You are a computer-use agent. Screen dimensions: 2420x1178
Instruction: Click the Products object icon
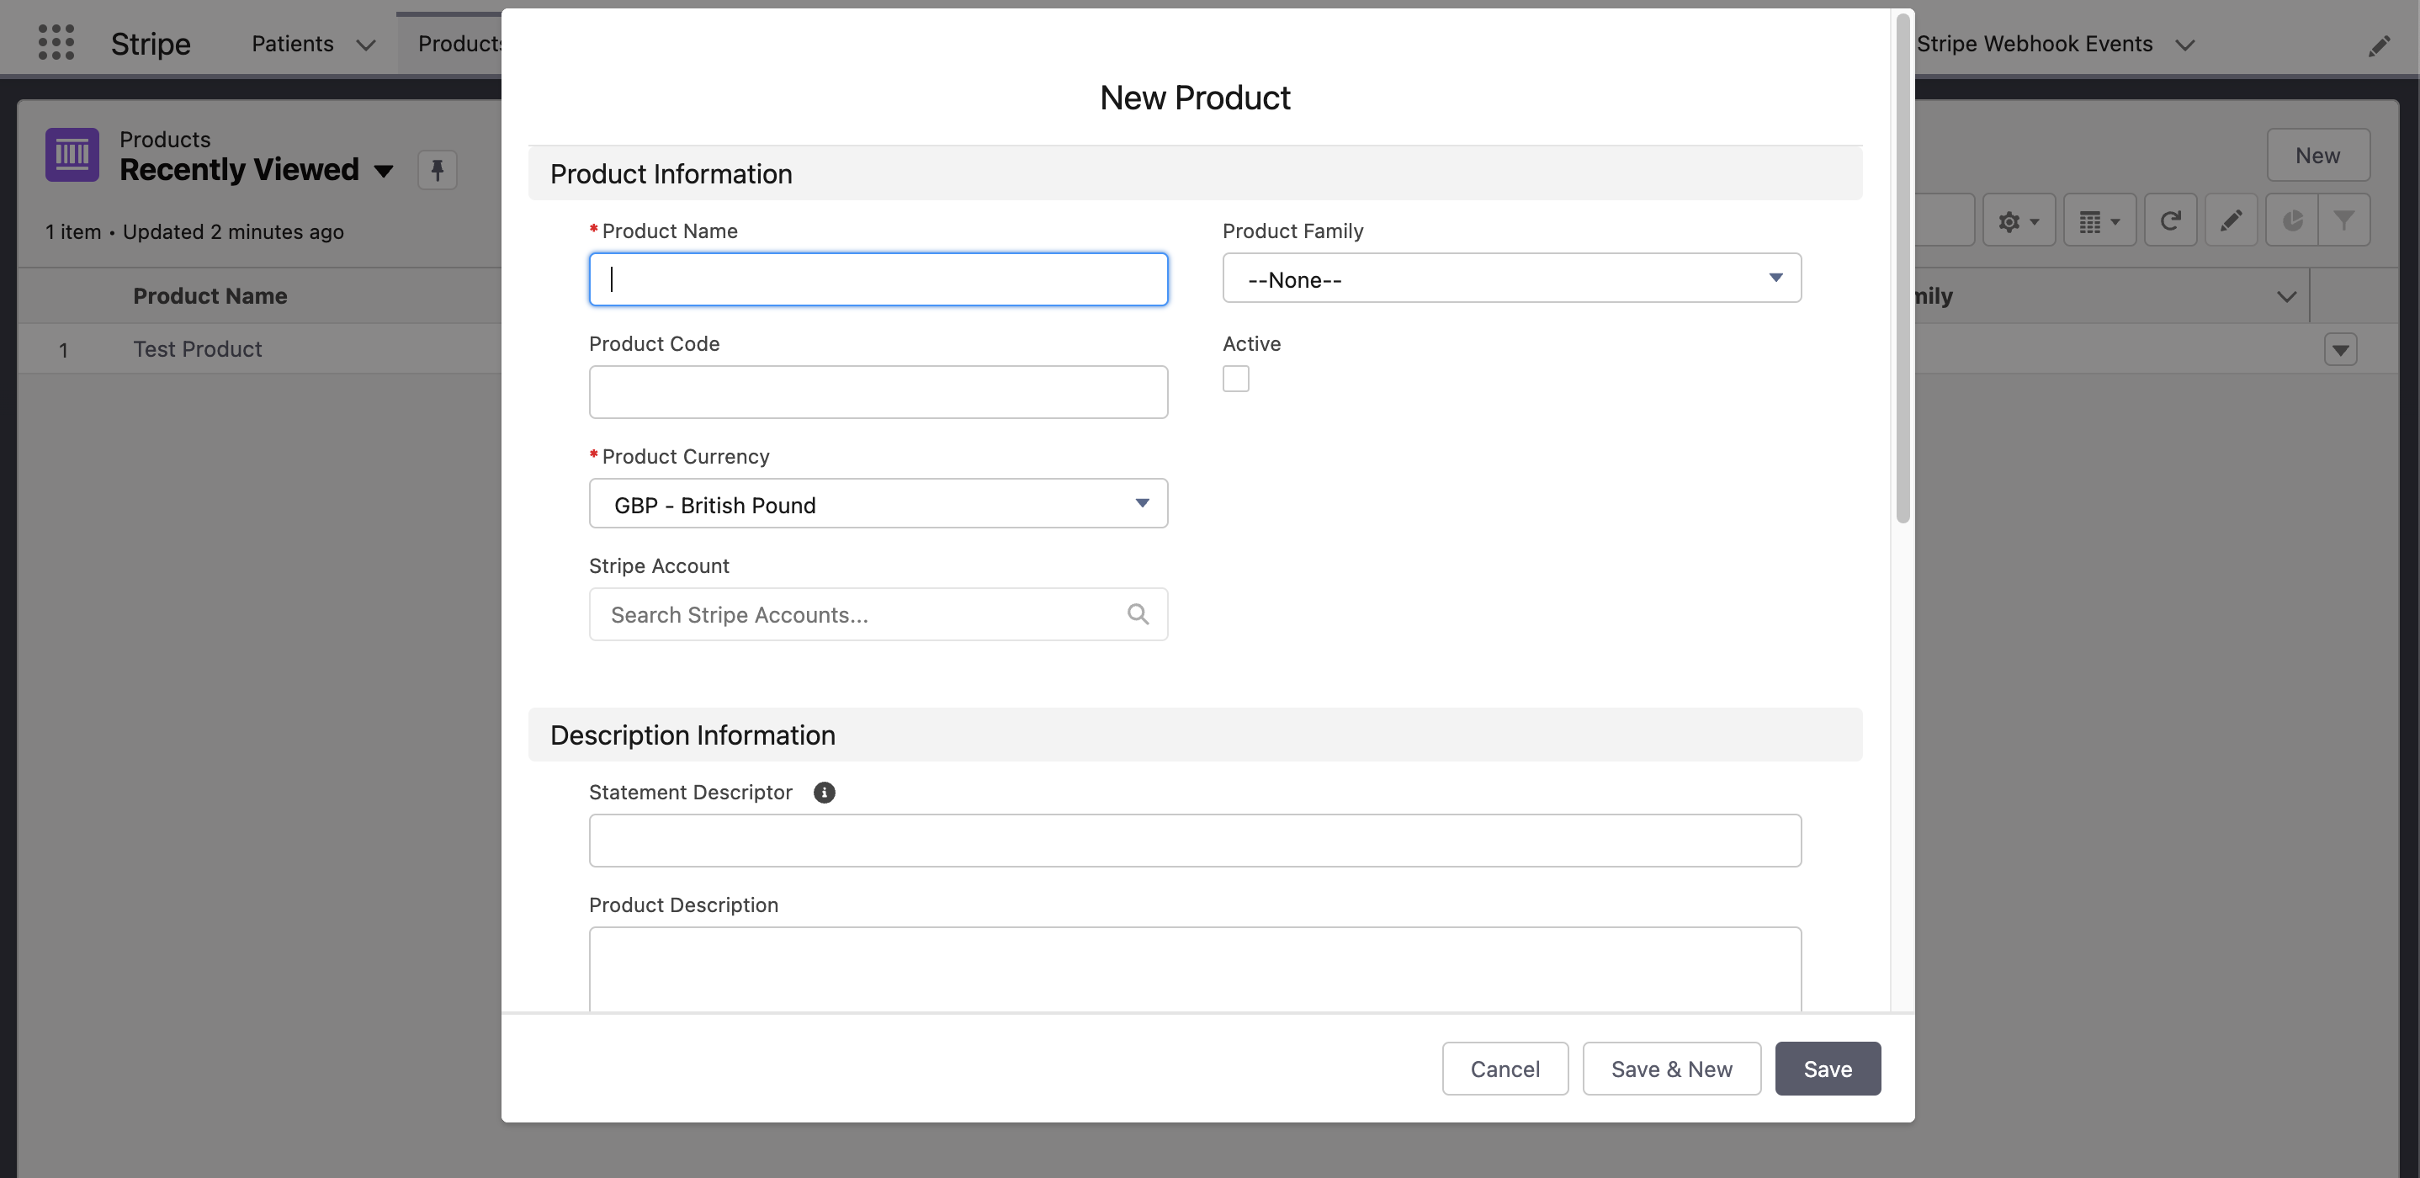click(72, 154)
